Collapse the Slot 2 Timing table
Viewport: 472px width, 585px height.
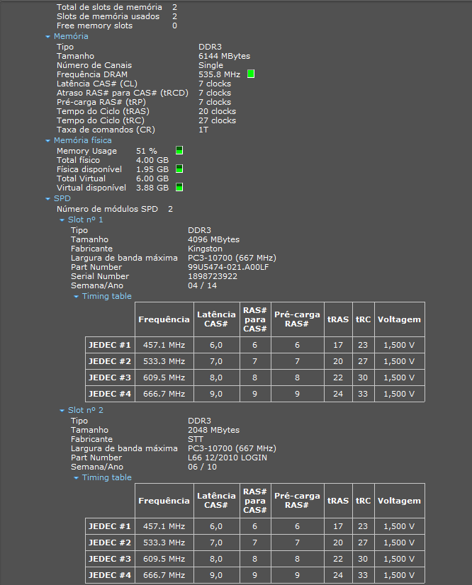click(x=76, y=478)
